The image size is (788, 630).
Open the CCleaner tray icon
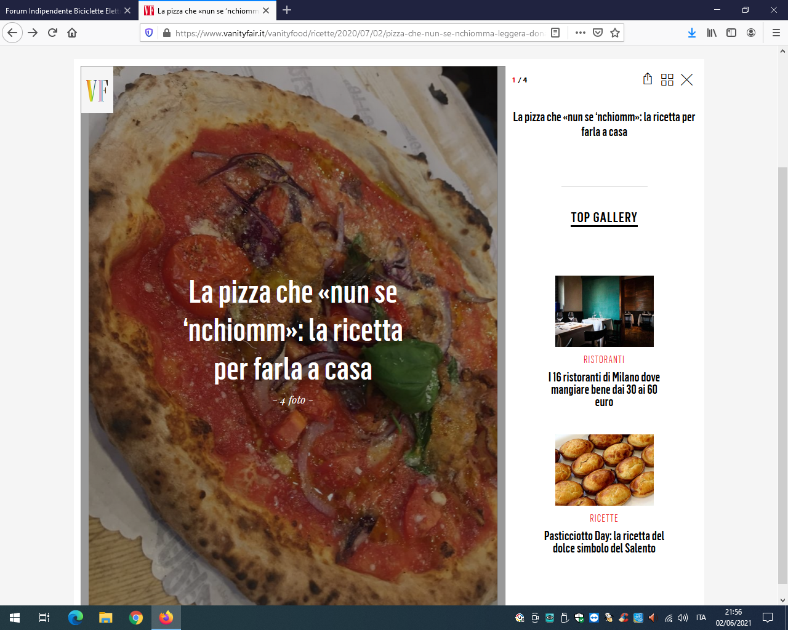[624, 618]
